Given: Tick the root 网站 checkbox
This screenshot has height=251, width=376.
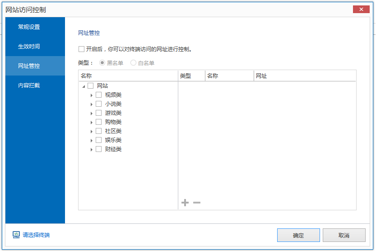Looking at the screenshot, I should 90,86.
